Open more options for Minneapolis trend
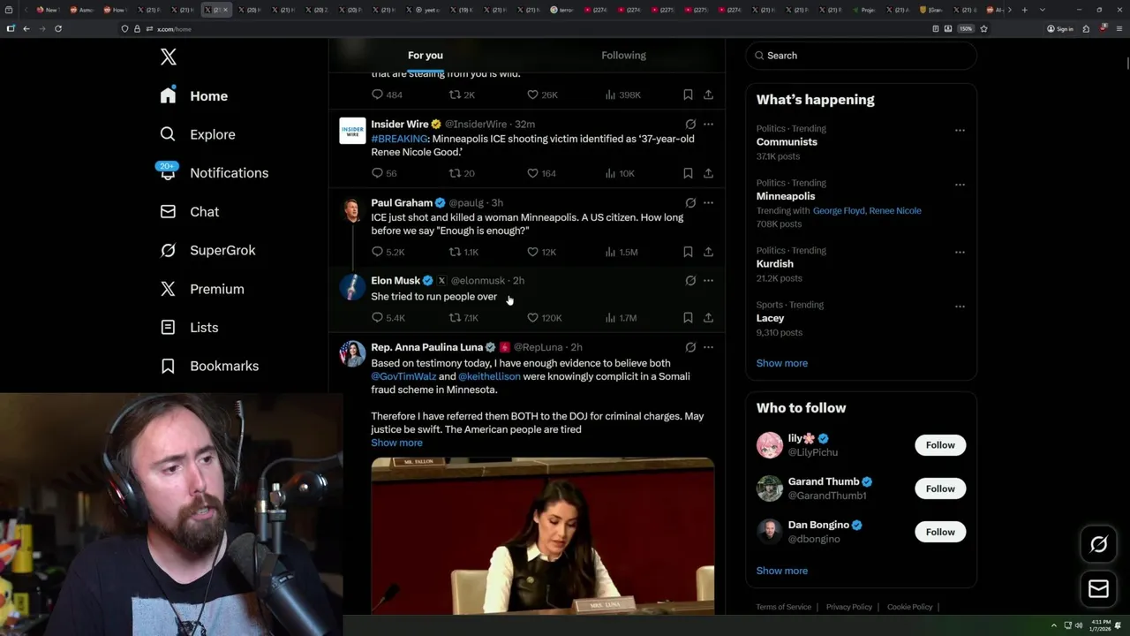The width and height of the screenshot is (1130, 636). (x=960, y=185)
